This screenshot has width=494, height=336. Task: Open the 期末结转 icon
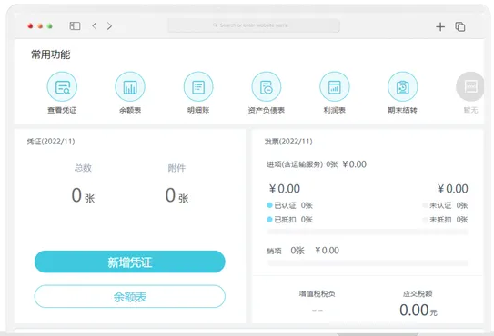click(403, 87)
